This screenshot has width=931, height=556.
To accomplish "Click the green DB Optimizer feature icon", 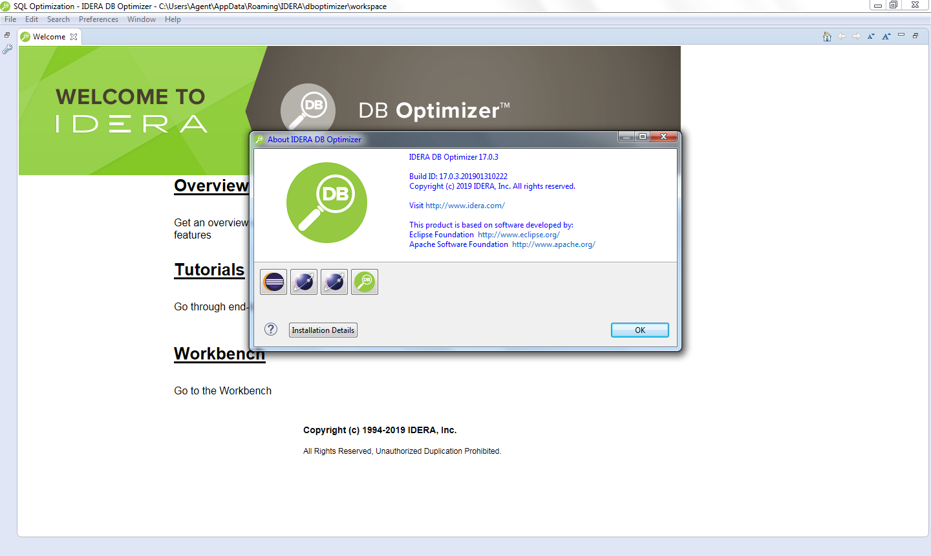I will [x=365, y=282].
